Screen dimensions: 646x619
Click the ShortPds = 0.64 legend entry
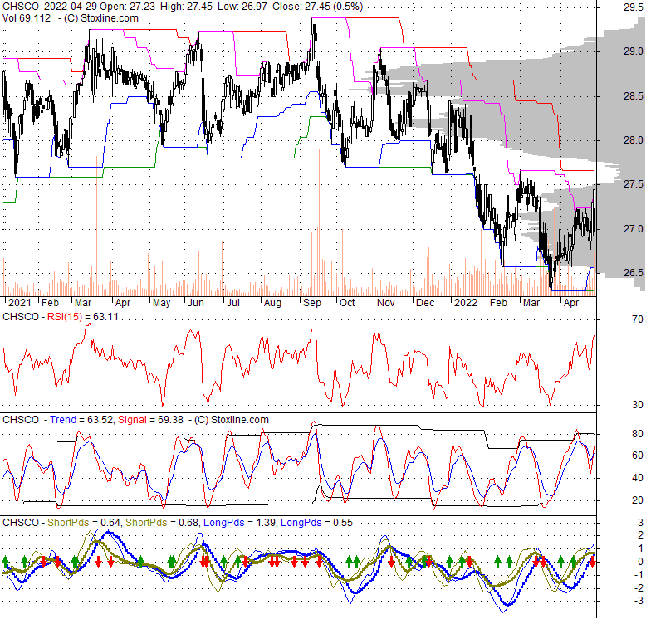tap(84, 523)
